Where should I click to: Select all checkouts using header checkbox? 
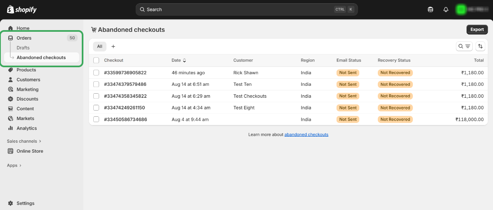tap(96, 60)
